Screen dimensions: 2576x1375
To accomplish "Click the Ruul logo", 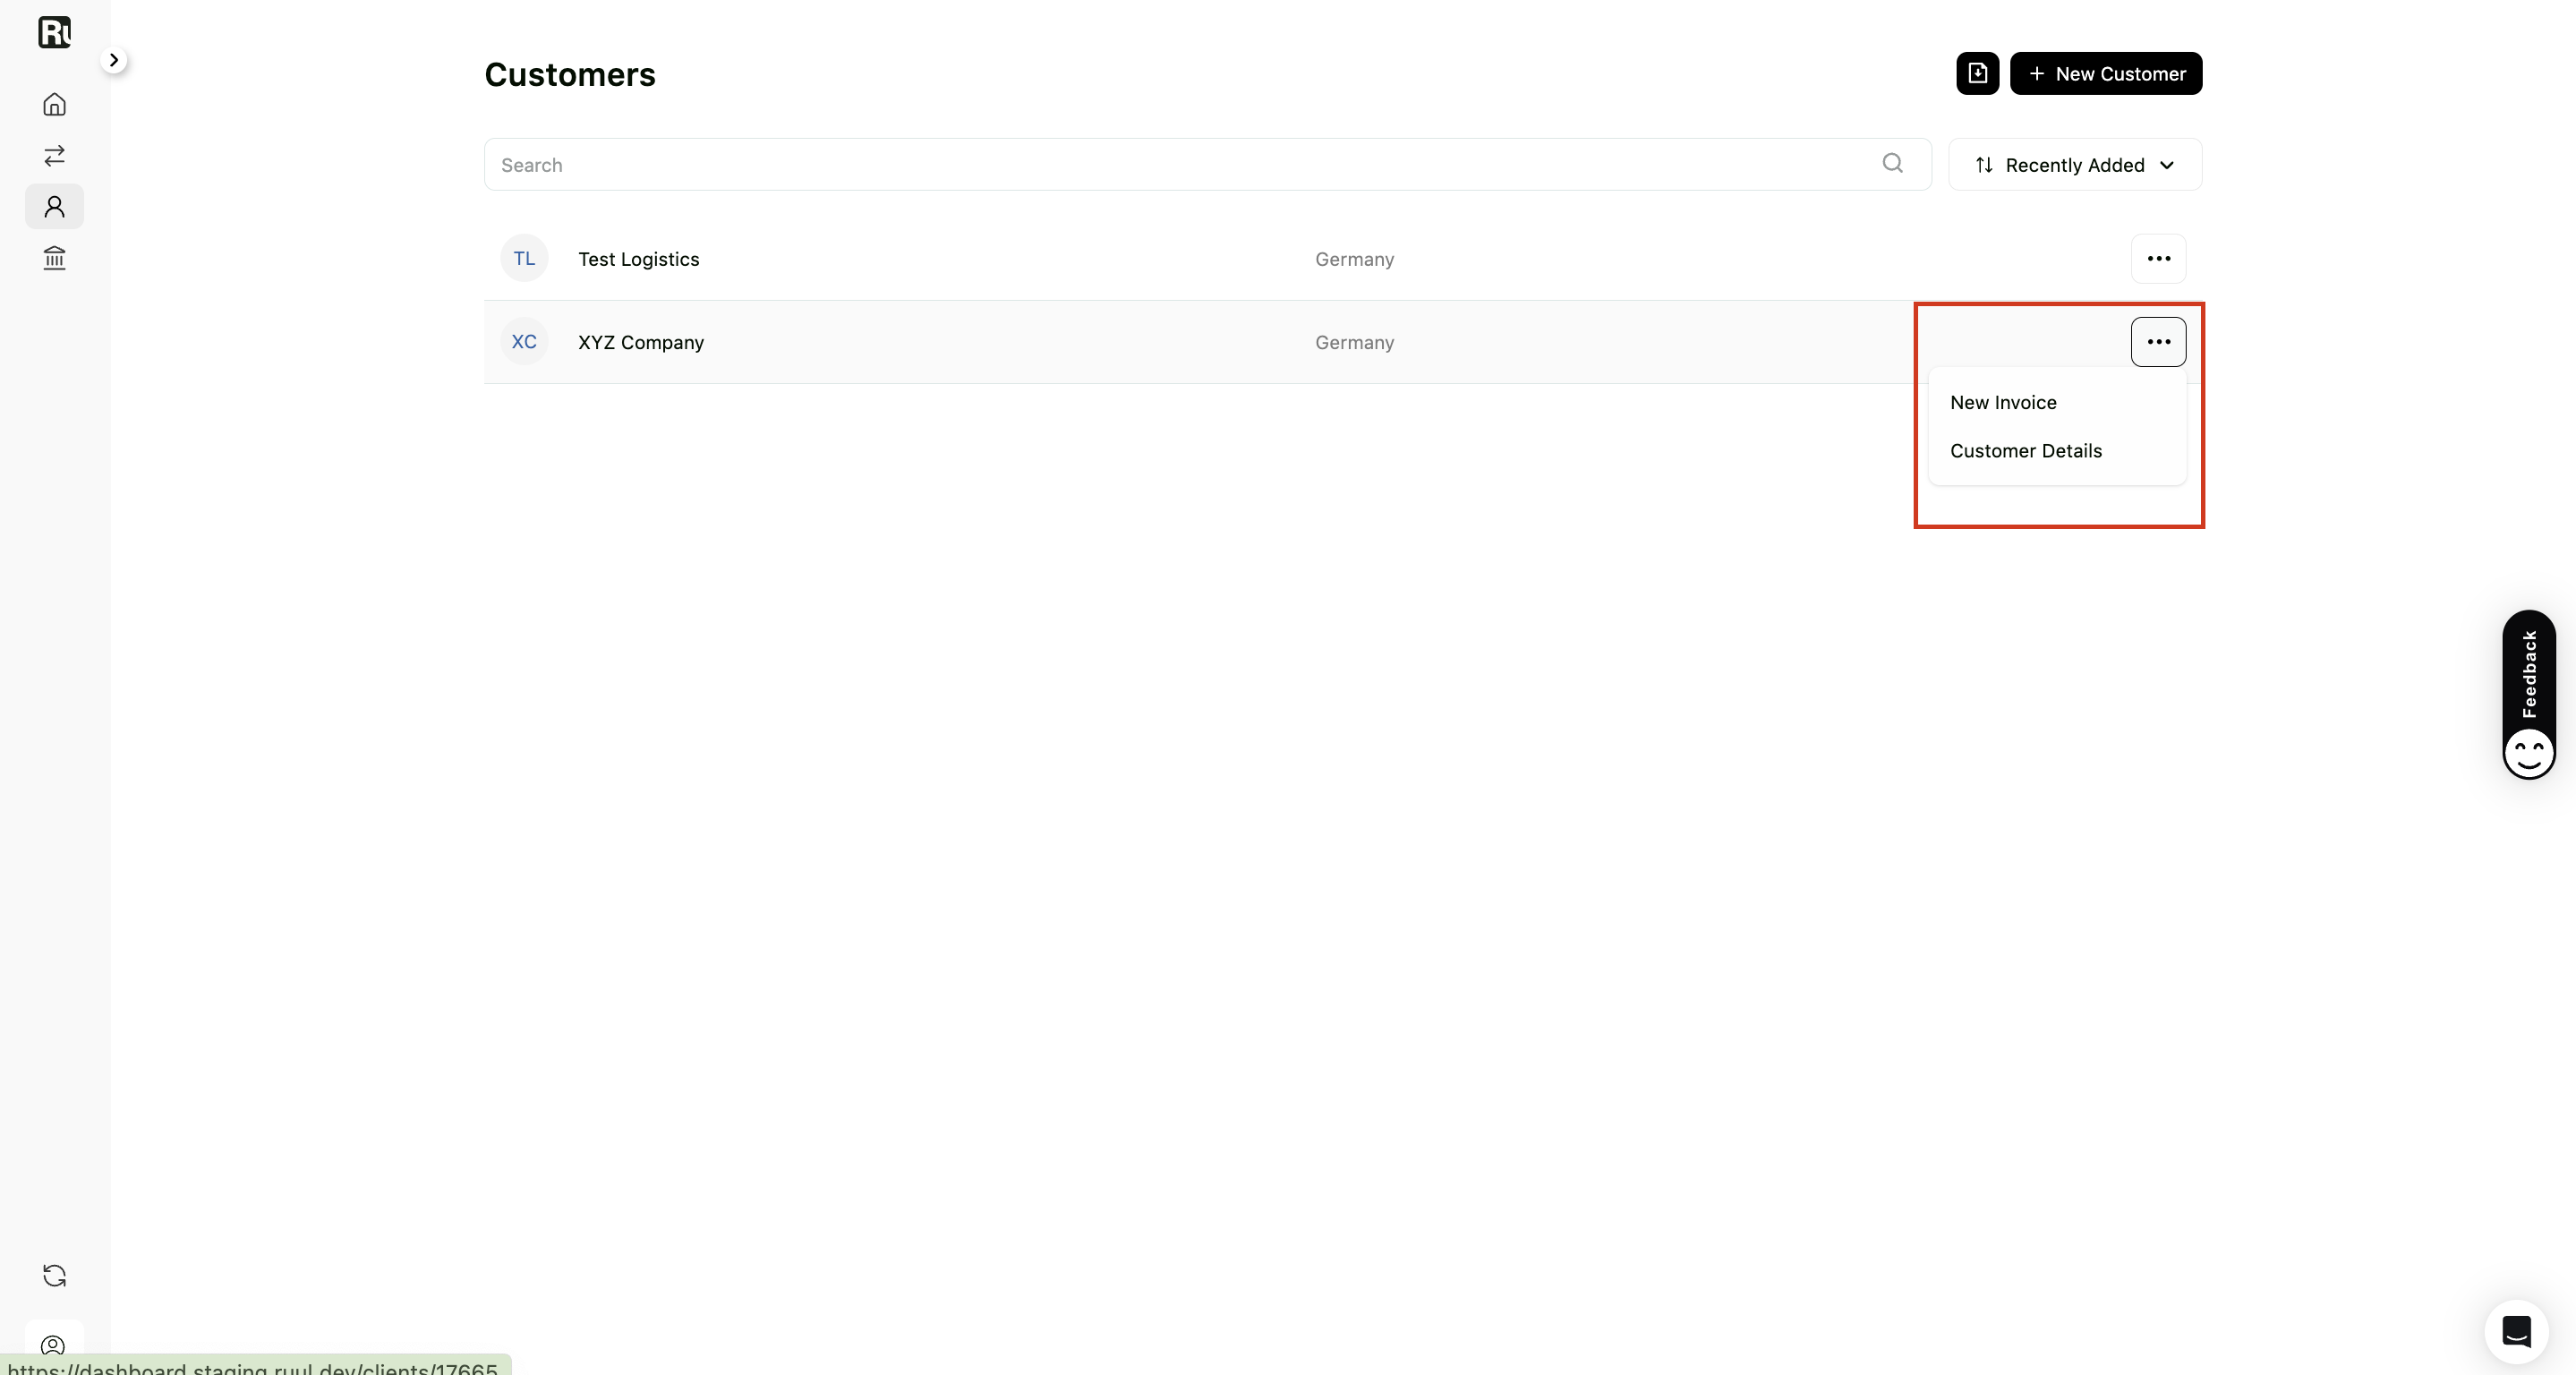I will coord(54,32).
